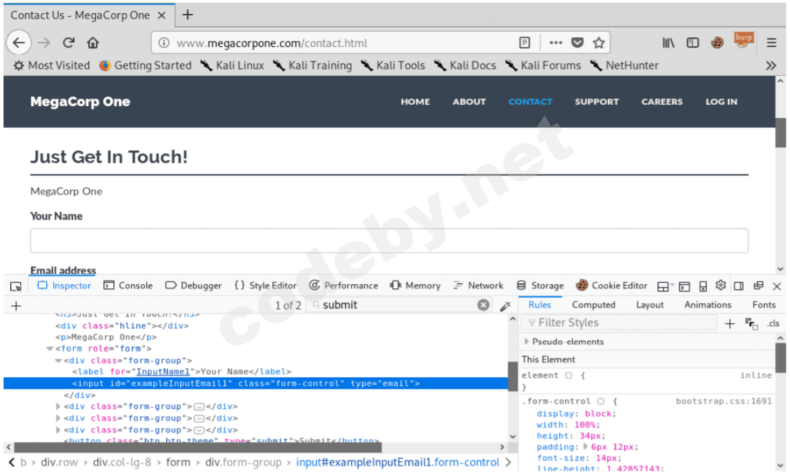Switch to the Computed side tab
The height and width of the screenshot is (475, 790).
click(593, 305)
